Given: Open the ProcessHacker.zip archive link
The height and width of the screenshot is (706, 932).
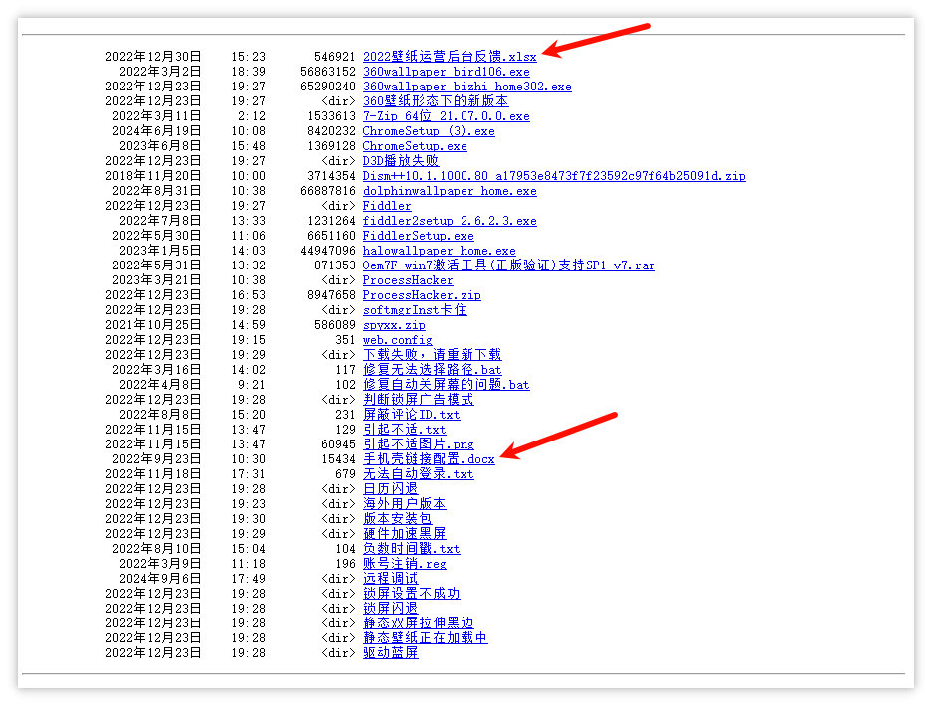Looking at the screenshot, I should point(421,295).
